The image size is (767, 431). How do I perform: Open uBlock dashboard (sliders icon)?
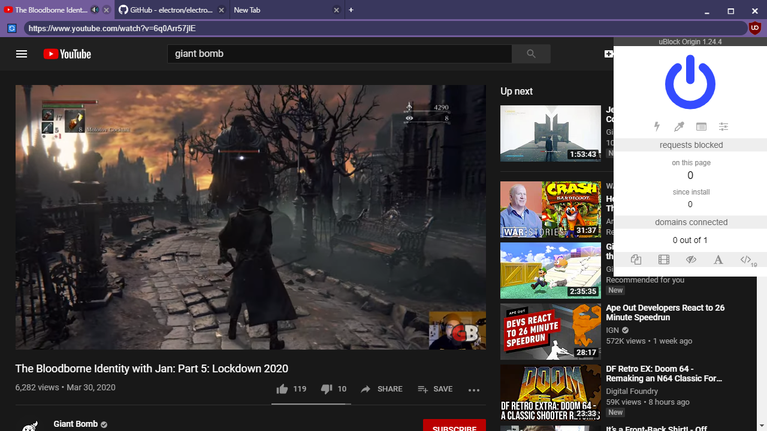[x=723, y=126]
